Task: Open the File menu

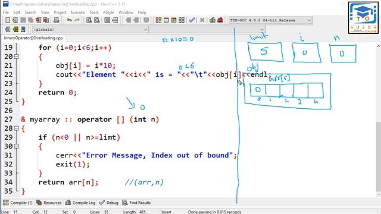Action: (x=6, y=12)
